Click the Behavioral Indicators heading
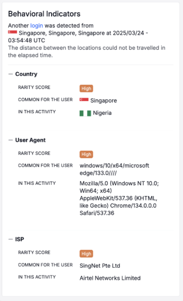This screenshot has width=183, height=301. coord(44,14)
